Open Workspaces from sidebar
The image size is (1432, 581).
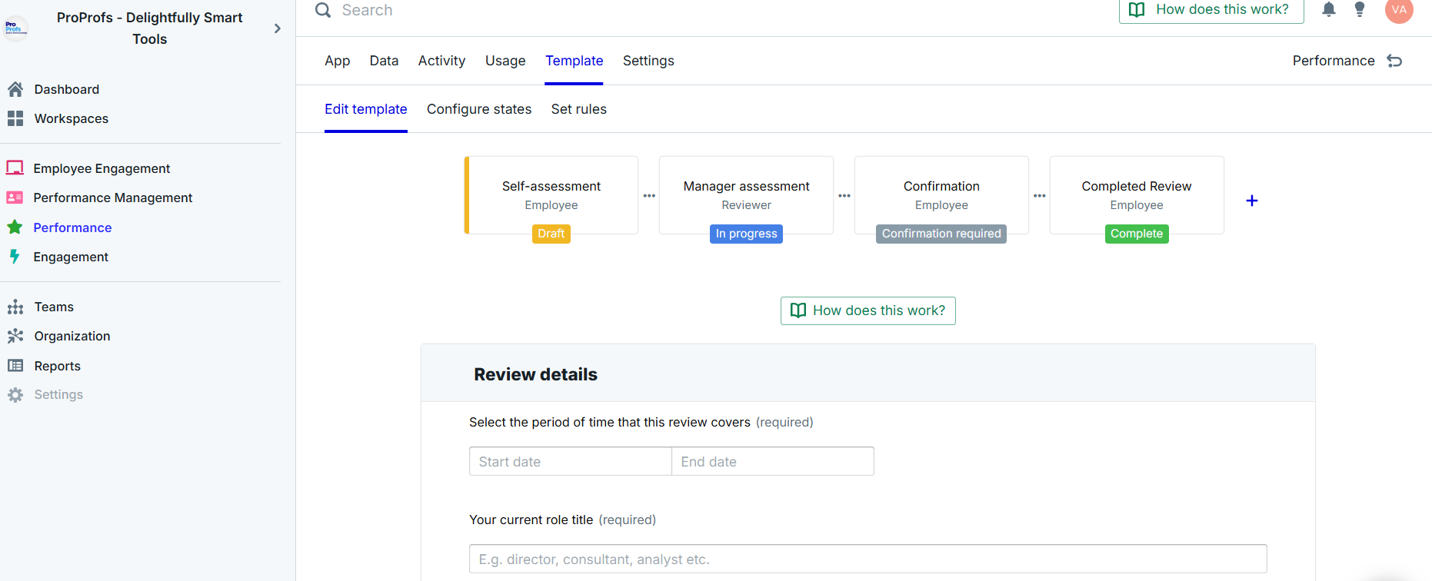(x=72, y=118)
